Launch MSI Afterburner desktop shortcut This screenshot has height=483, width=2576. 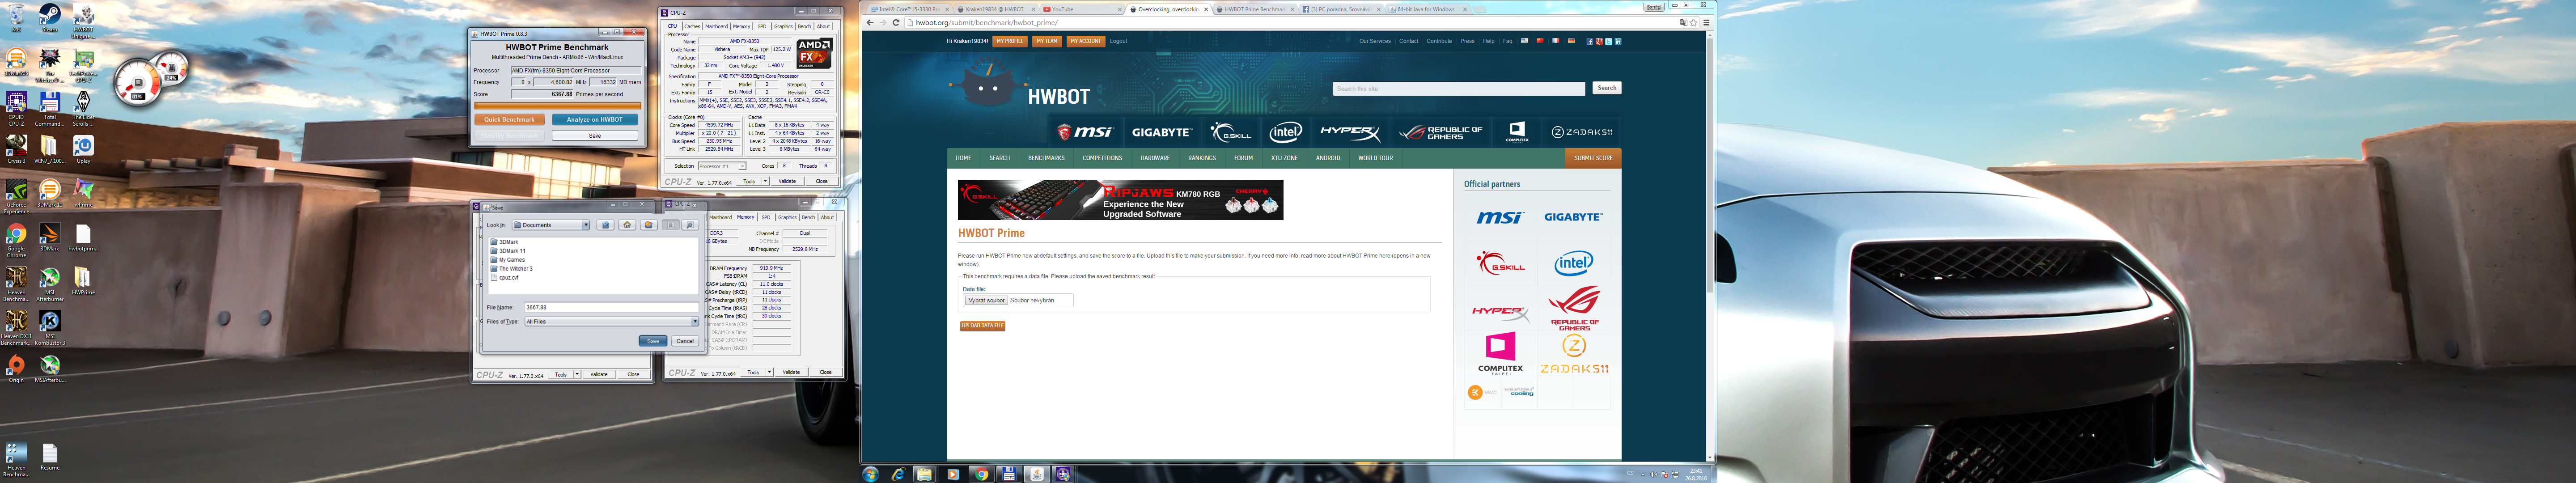pos(50,284)
